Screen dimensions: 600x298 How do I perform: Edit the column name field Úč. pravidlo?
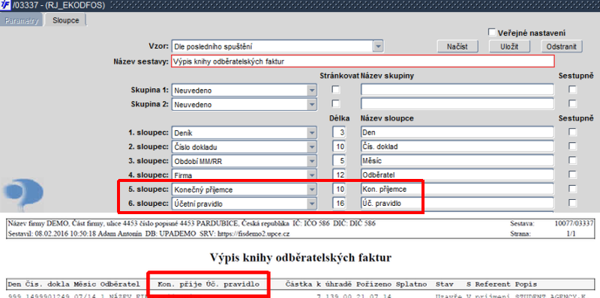[457, 203]
